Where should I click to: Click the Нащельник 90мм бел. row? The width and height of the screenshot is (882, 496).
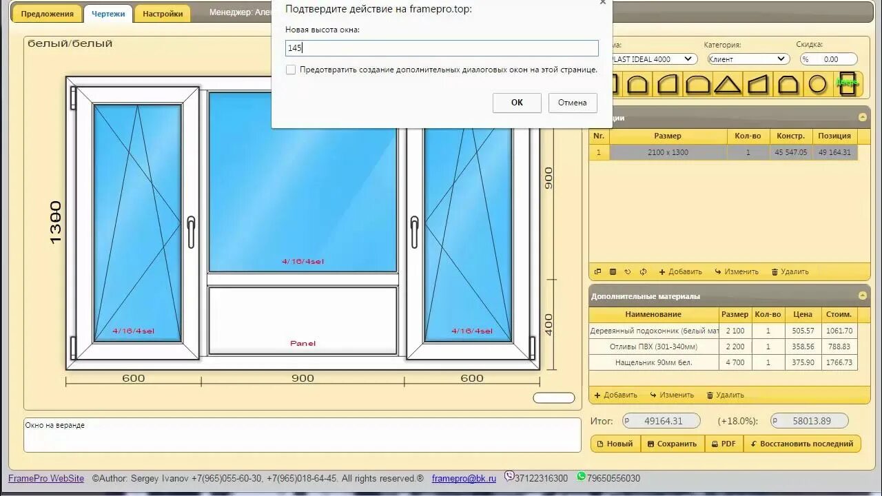coord(724,362)
